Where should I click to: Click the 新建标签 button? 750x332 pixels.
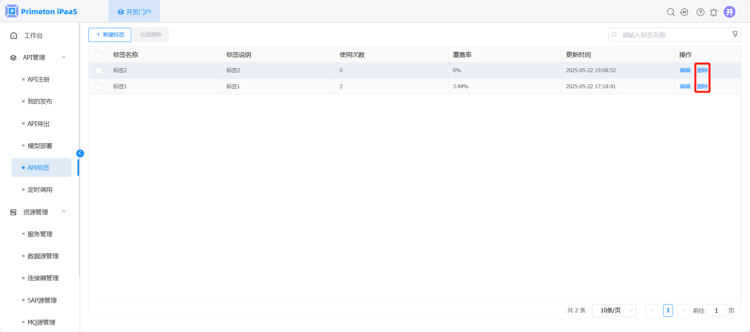(110, 35)
